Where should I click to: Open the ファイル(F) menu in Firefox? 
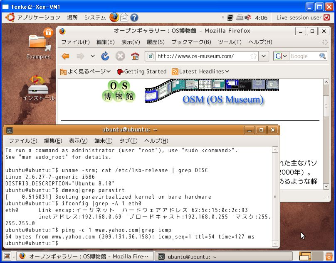[75, 42]
